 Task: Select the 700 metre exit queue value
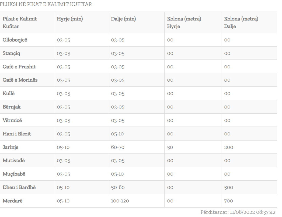coord(228,201)
